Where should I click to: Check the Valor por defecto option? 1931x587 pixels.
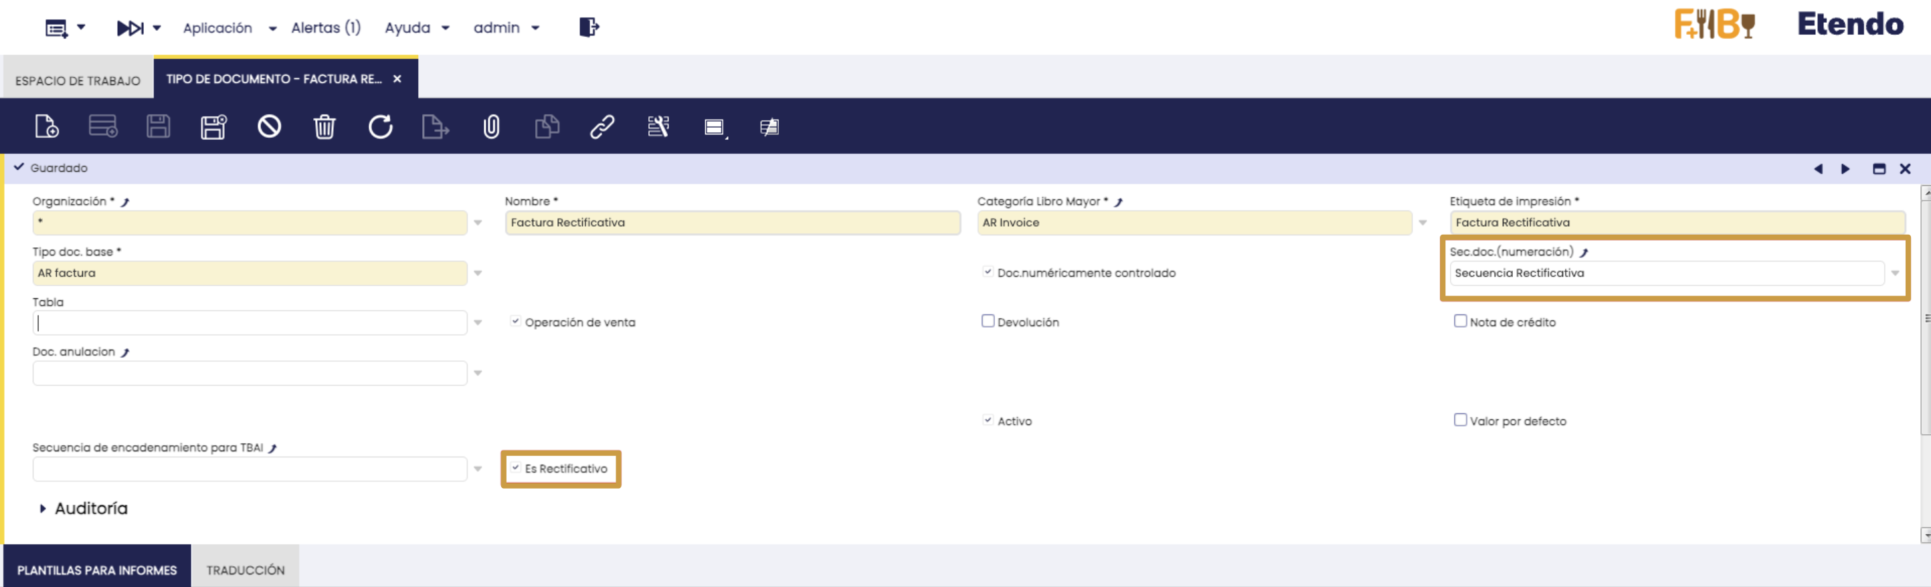[x=1460, y=420]
